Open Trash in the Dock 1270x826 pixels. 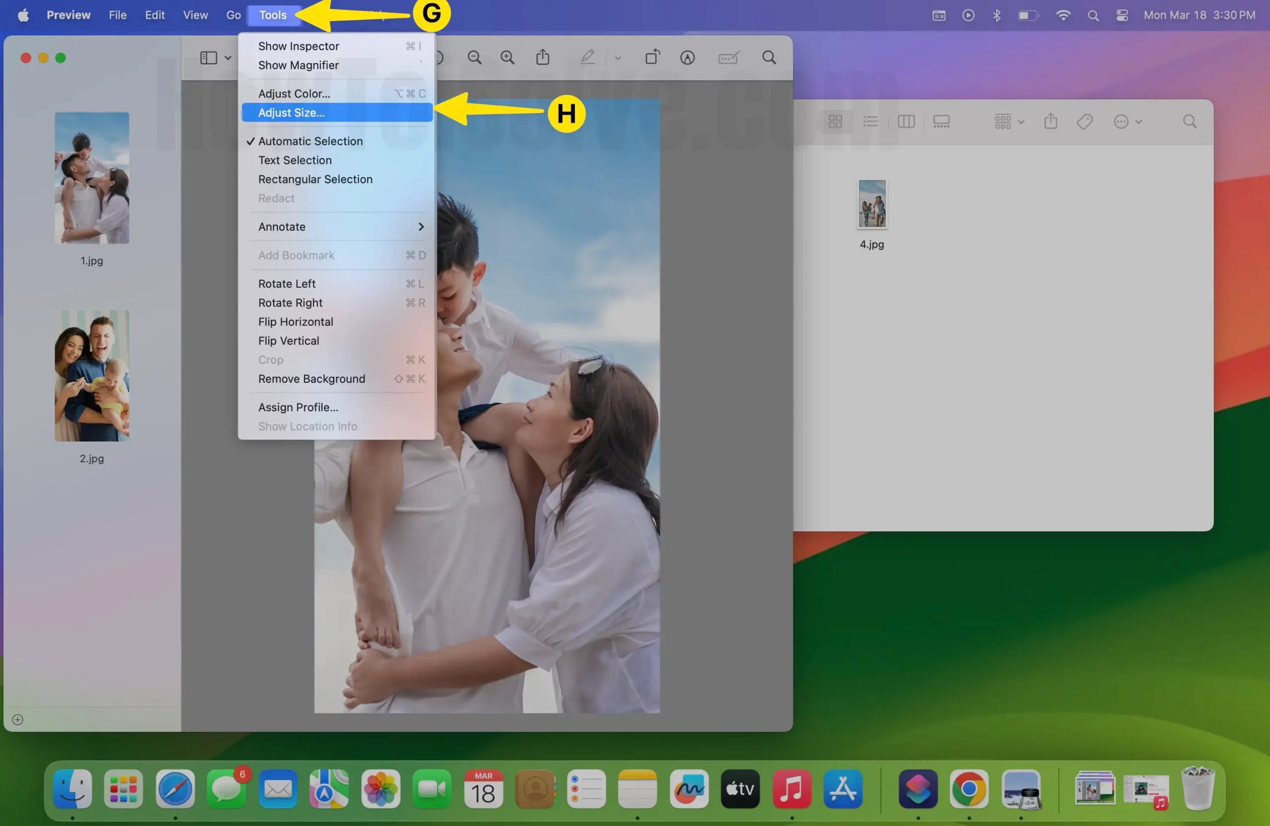pyautogui.click(x=1198, y=788)
